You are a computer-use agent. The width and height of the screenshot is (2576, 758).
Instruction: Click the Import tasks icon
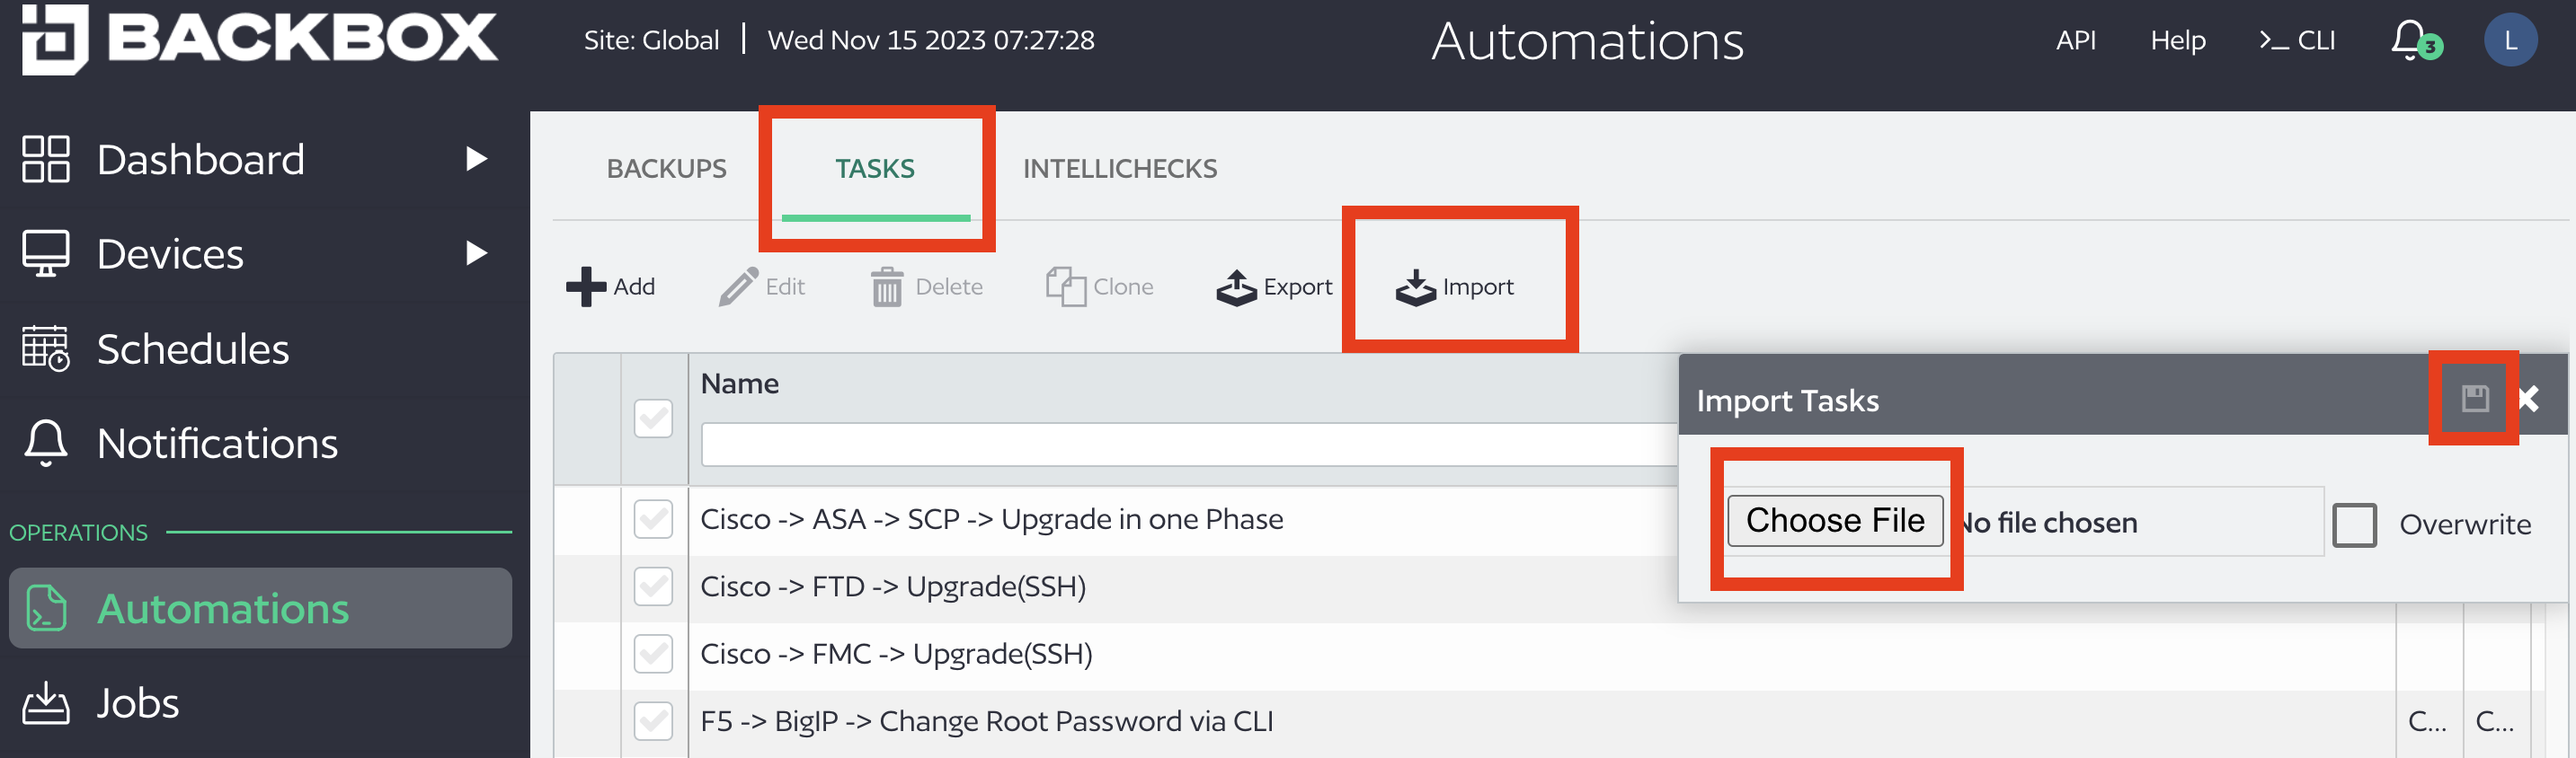[x=1415, y=287]
